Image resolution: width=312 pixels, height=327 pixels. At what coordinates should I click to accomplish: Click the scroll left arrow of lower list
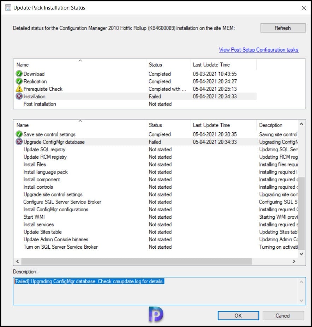(x=18, y=261)
